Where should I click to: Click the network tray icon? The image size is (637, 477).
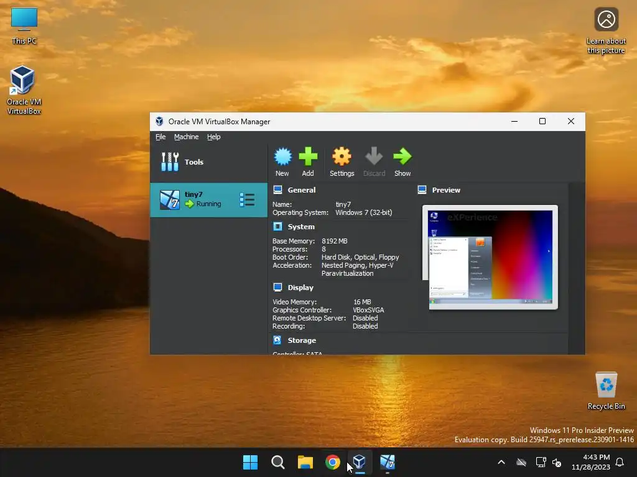(x=541, y=462)
